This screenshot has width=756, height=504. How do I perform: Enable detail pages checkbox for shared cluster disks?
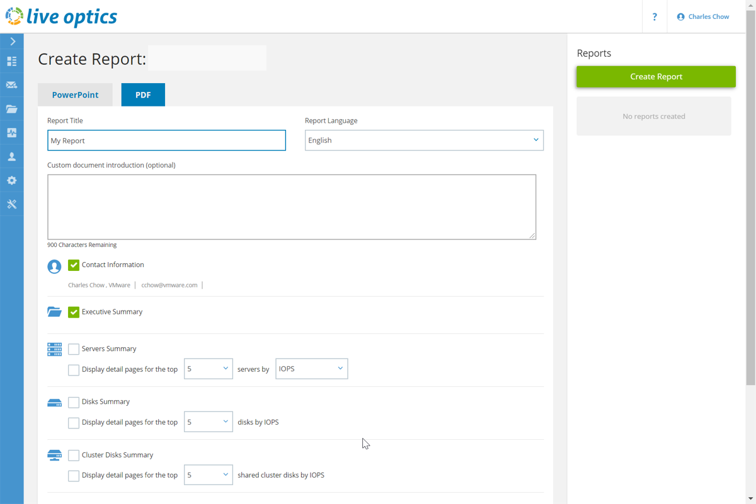point(74,476)
